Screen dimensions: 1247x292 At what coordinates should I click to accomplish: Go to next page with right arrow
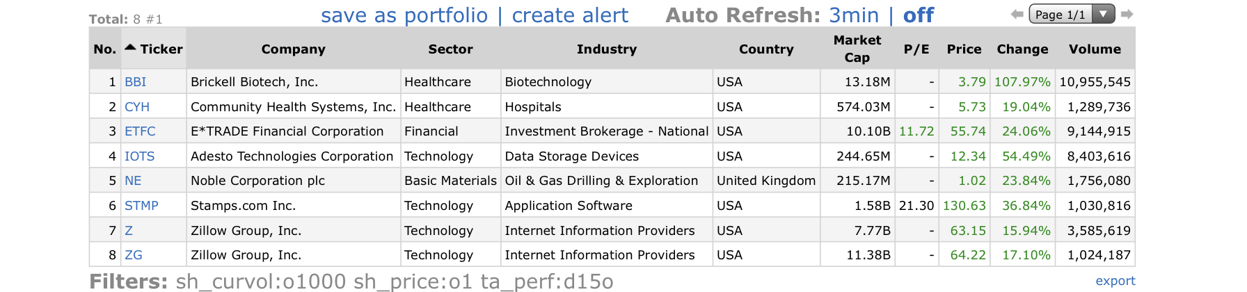tap(1127, 14)
